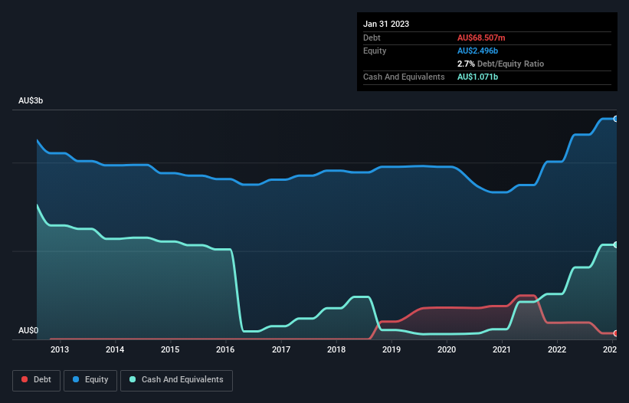
Task: Click the AU$68.507m debt value
Action: click(481, 38)
